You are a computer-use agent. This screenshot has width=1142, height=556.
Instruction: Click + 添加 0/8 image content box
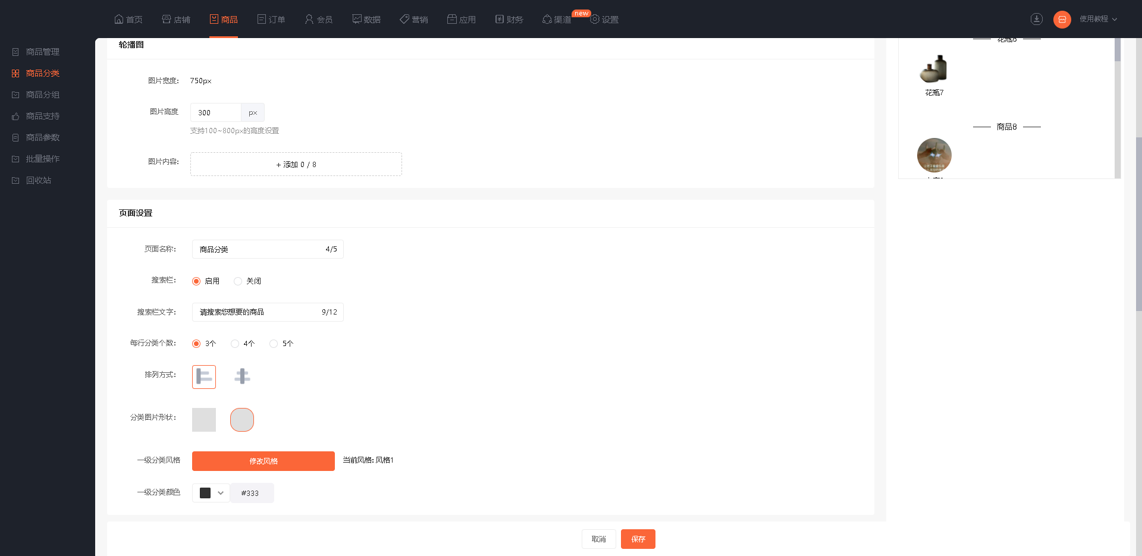coord(296,164)
